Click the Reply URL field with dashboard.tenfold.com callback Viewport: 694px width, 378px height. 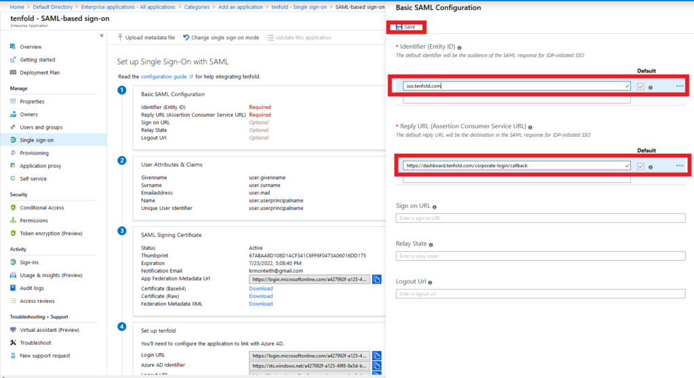[516, 165]
